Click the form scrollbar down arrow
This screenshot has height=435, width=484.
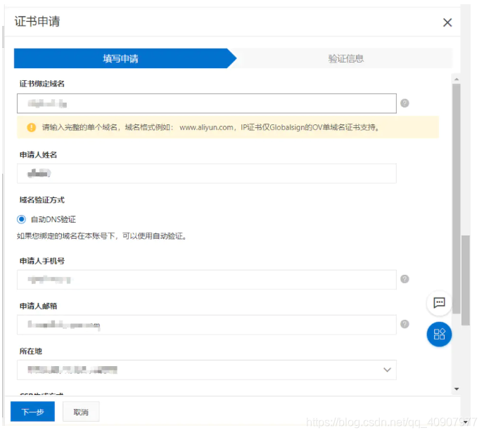(x=456, y=389)
